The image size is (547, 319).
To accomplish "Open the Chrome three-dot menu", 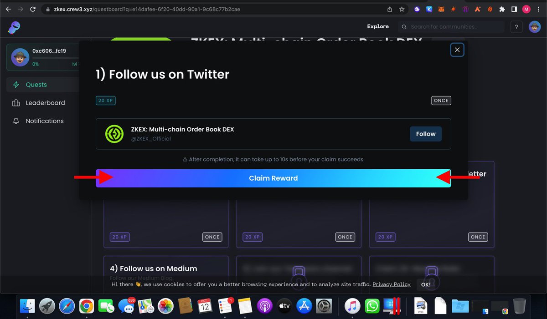I will click(539, 9).
